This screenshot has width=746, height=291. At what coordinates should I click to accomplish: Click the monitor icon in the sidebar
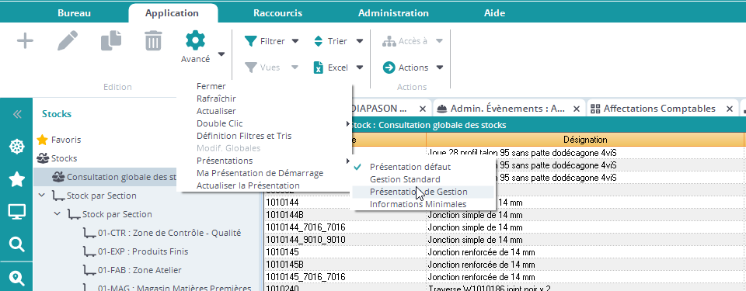tap(17, 212)
